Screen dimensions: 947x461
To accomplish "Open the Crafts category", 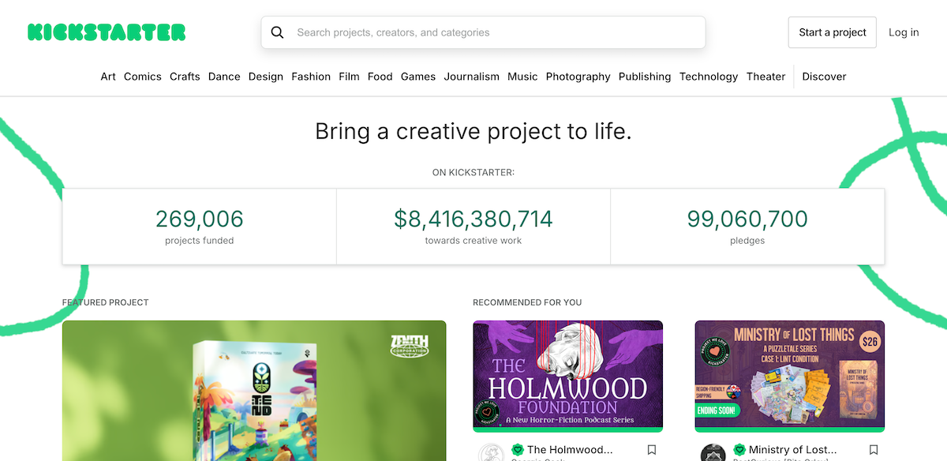I will pos(185,77).
